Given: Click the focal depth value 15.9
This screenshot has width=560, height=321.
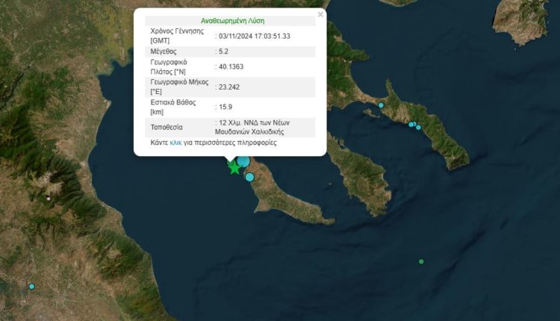Looking at the screenshot, I should coord(225,107).
